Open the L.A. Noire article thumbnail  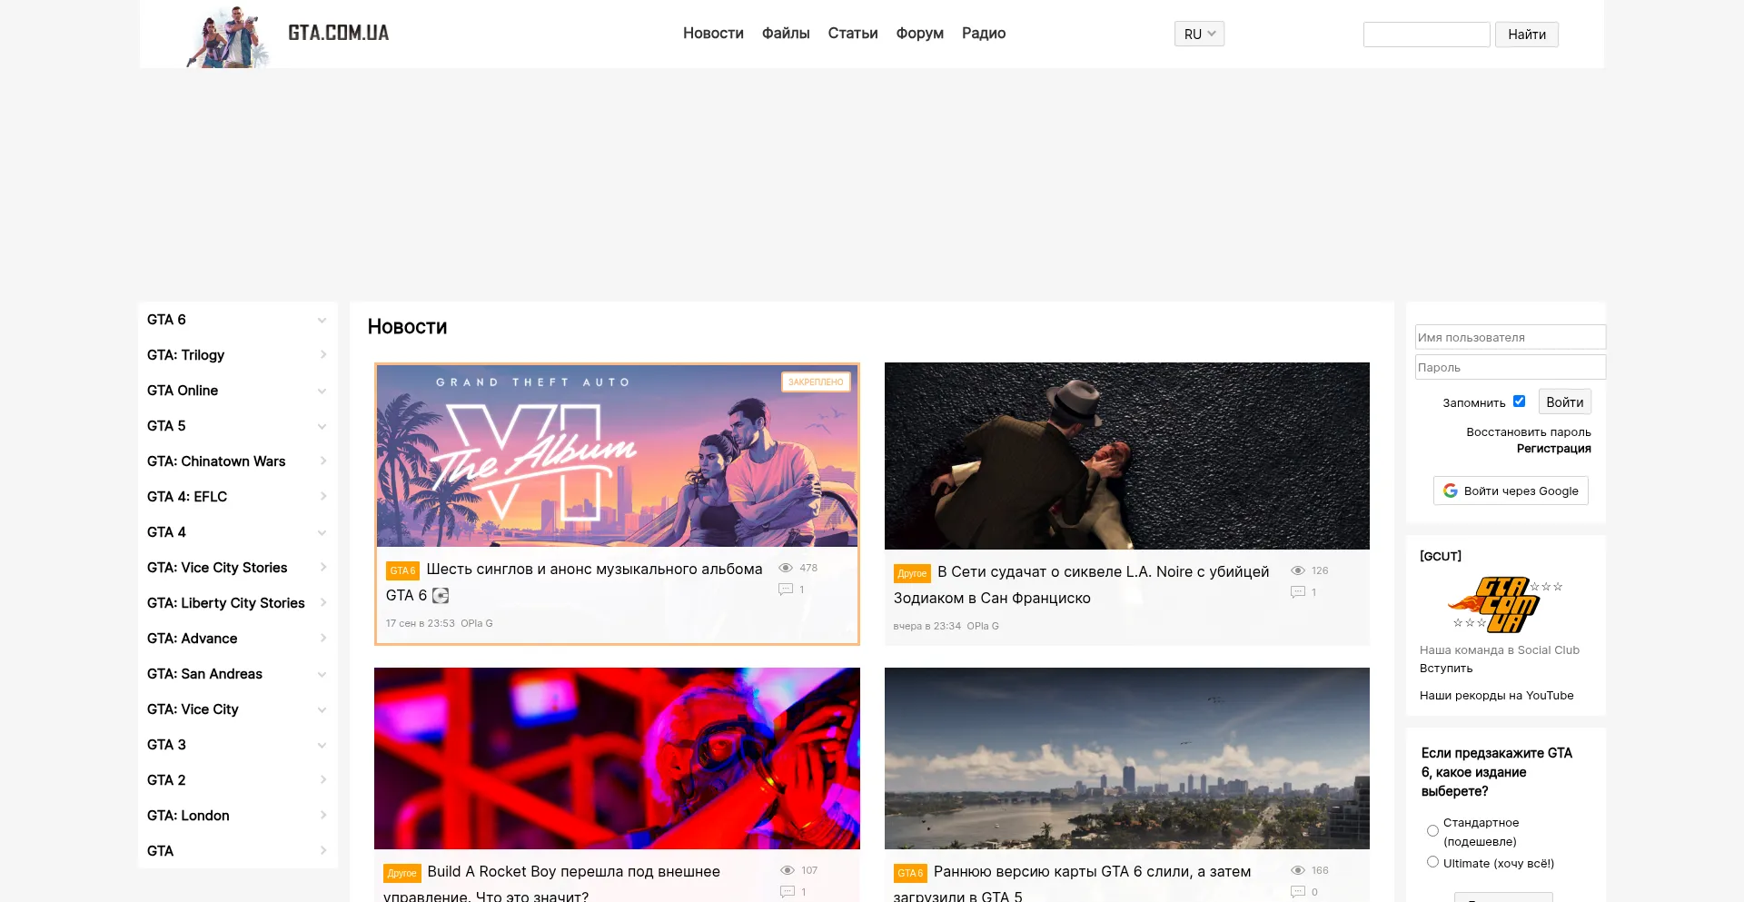1126,456
